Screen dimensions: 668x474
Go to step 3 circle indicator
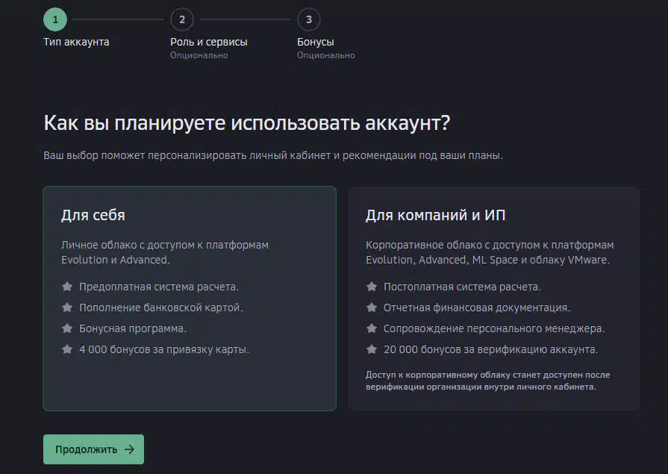(309, 19)
